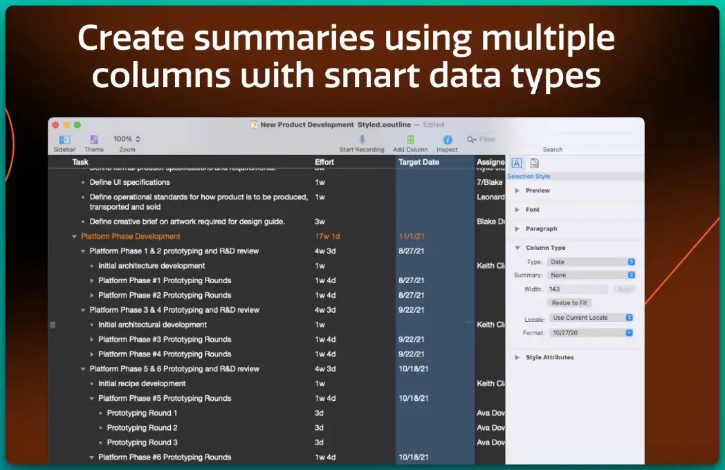This screenshot has width=725, height=470.
Task: Expand the Font inspector section
Action: (517, 210)
